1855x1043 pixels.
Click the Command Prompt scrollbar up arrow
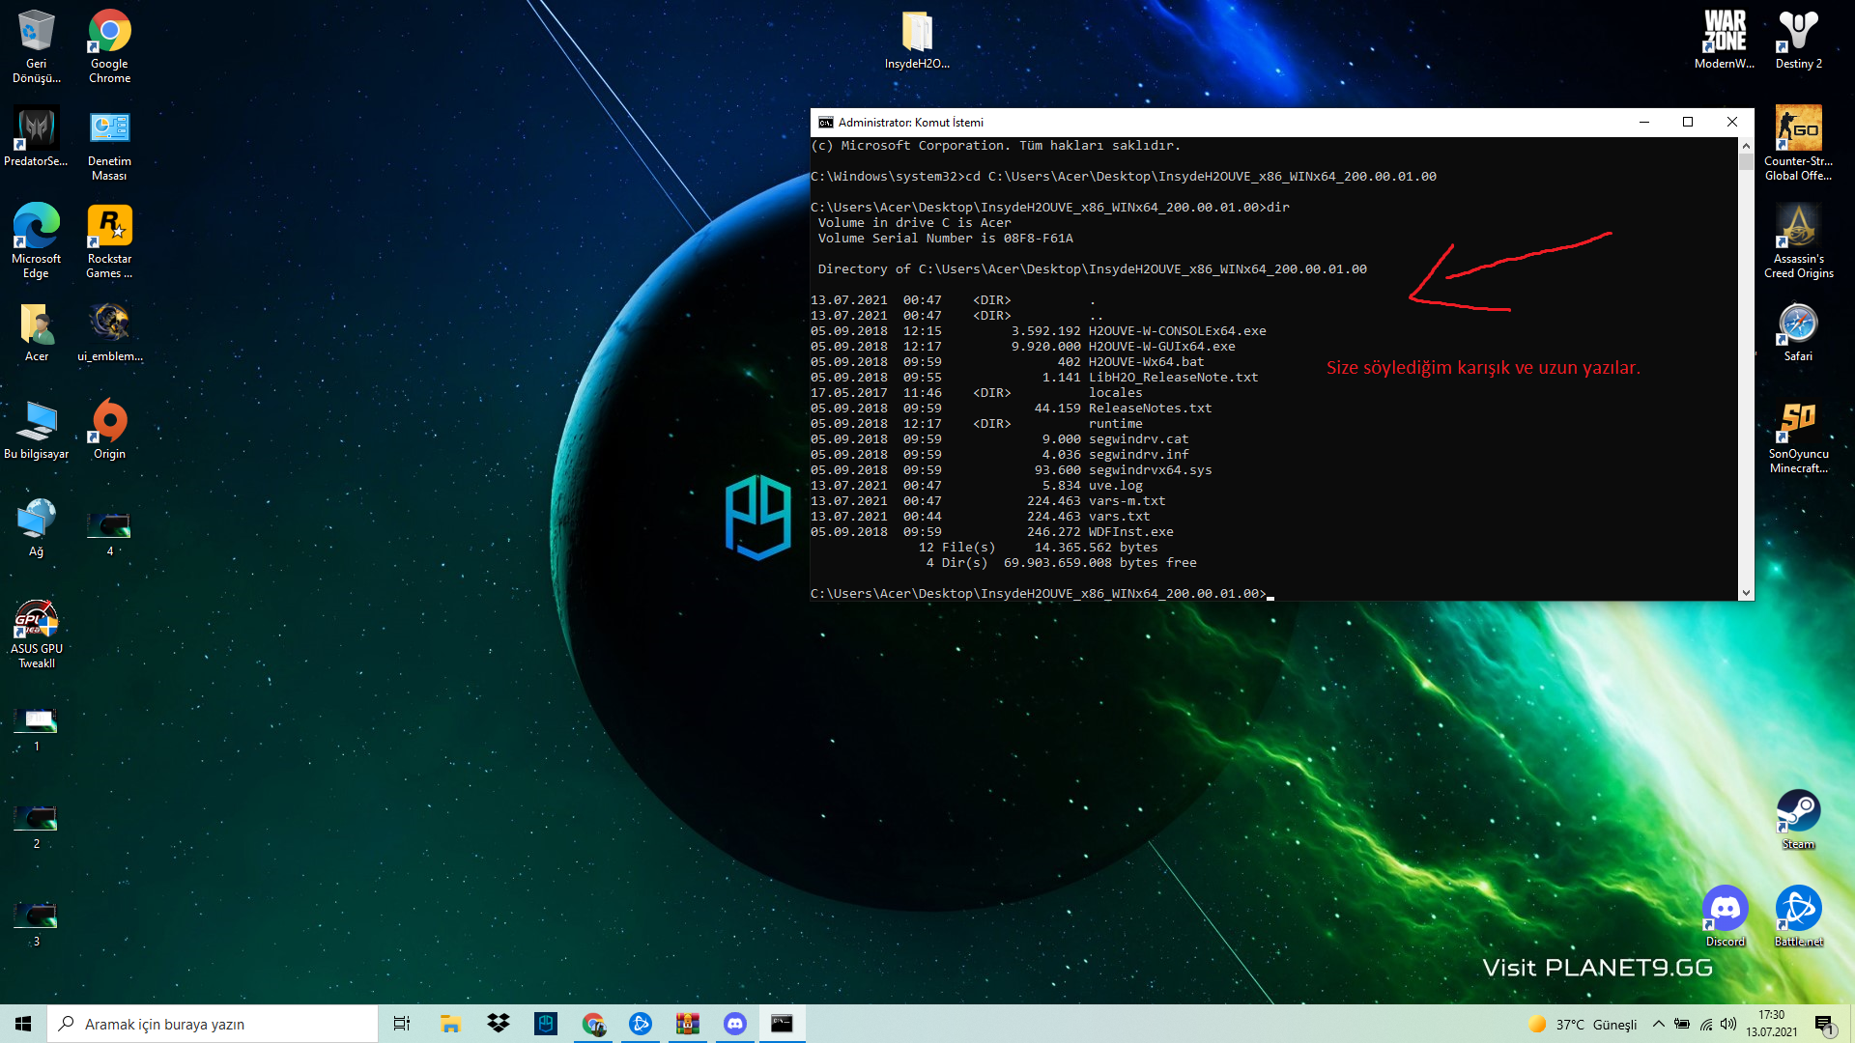point(1746,146)
